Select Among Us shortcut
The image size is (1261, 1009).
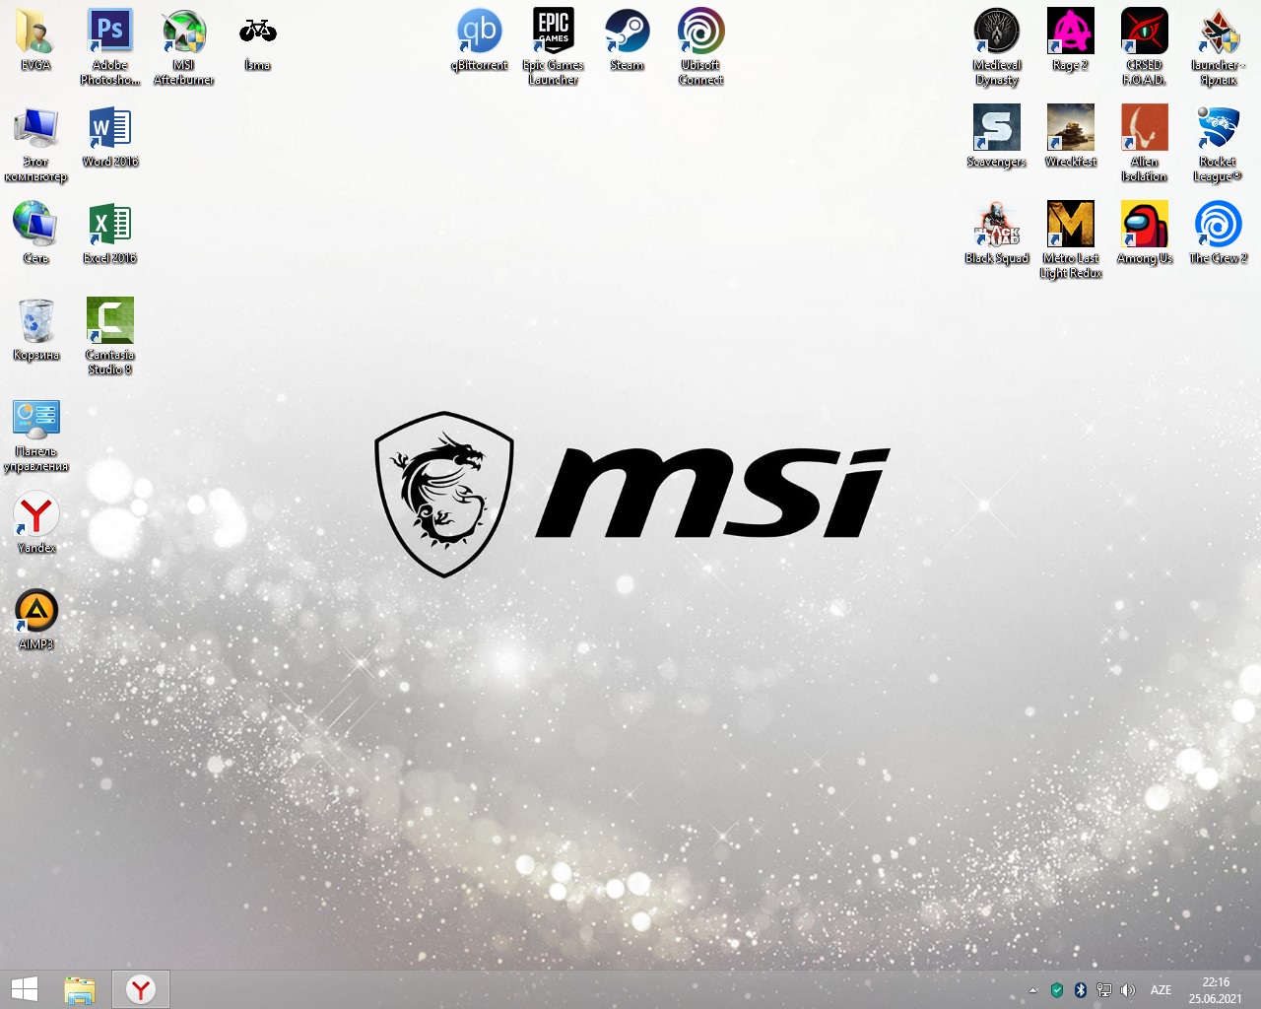(x=1144, y=235)
